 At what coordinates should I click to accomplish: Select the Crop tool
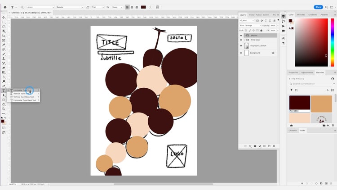4,36
